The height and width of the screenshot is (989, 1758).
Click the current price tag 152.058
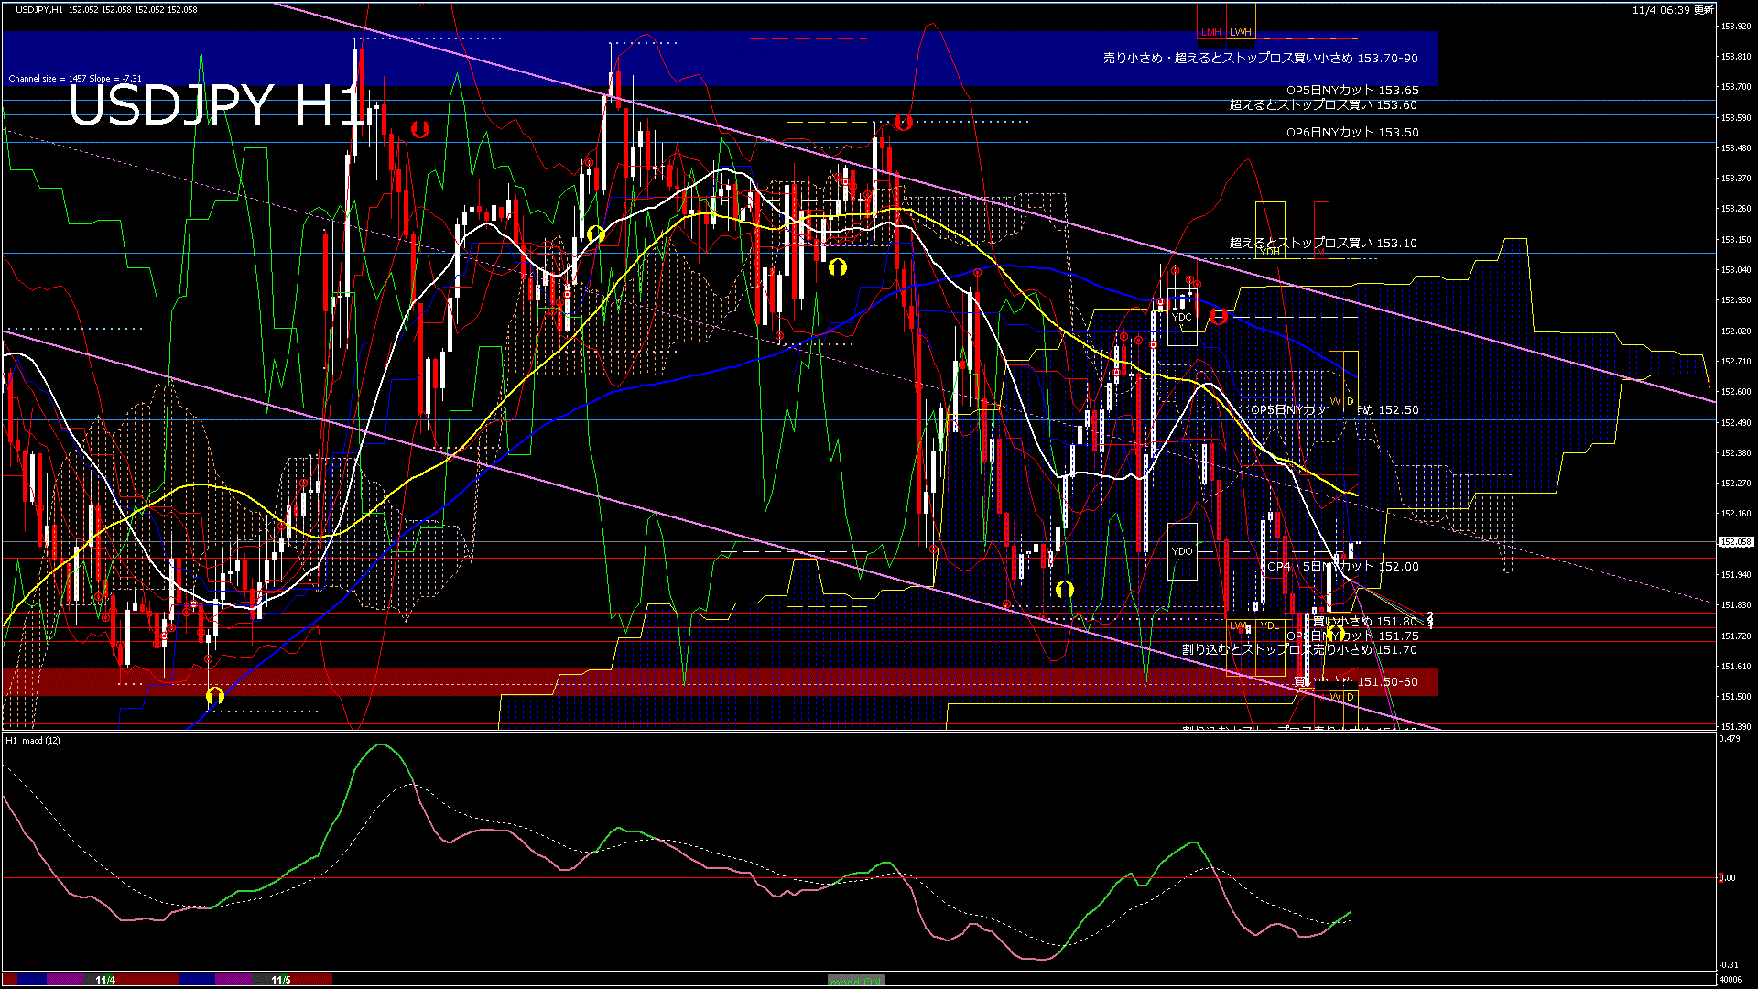(1735, 542)
